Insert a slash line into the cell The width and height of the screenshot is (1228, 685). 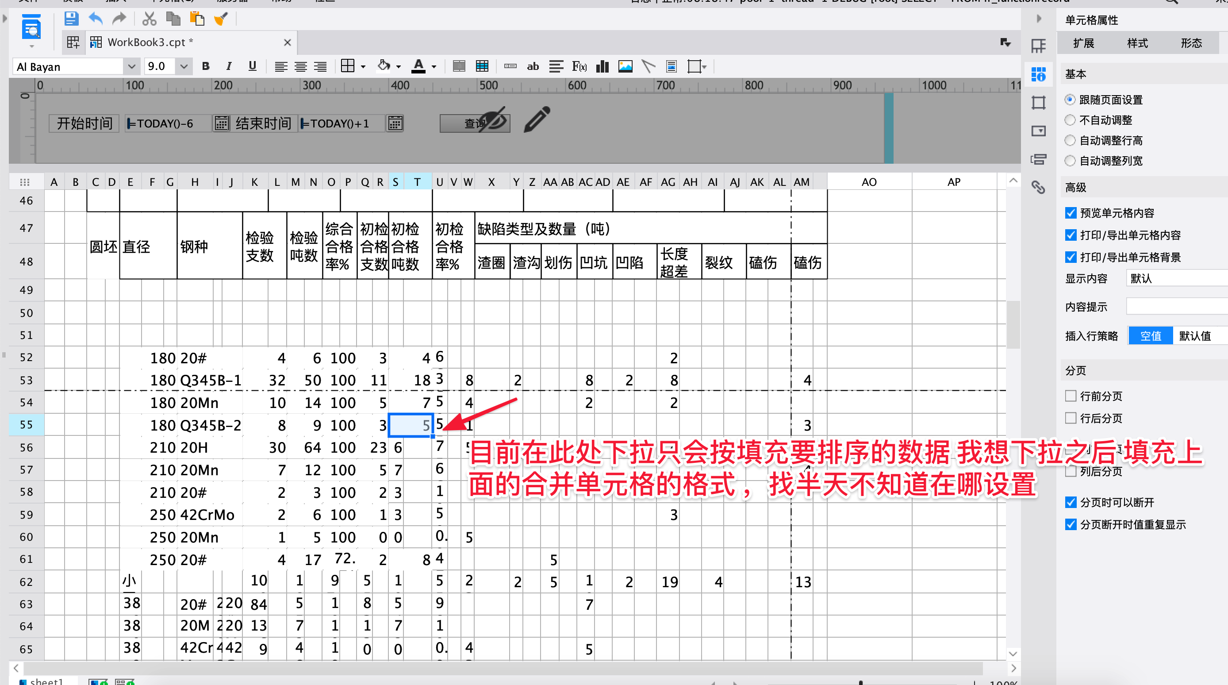pyautogui.click(x=649, y=66)
